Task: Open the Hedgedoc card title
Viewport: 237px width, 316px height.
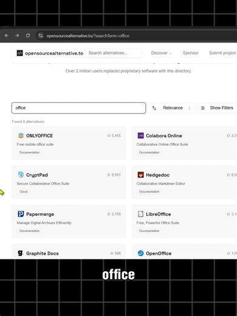Action: [157, 175]
